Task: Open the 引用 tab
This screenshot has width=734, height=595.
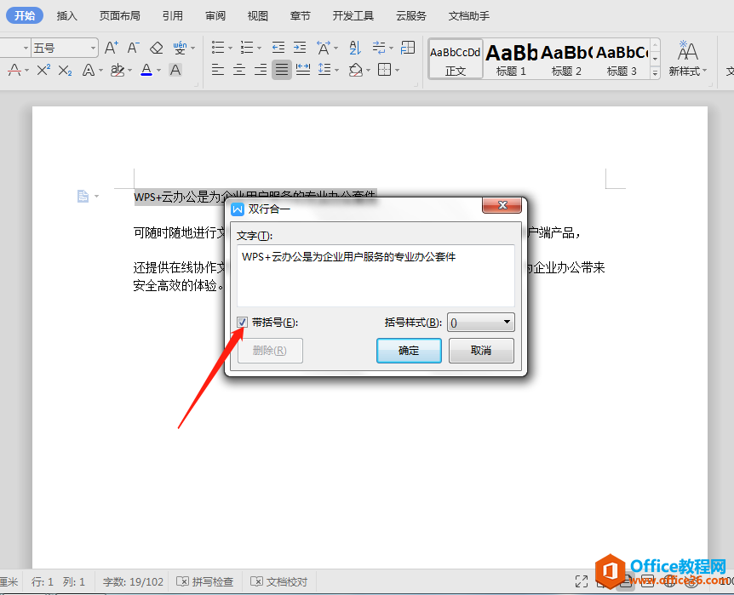Action: click(x=173, y=16)
